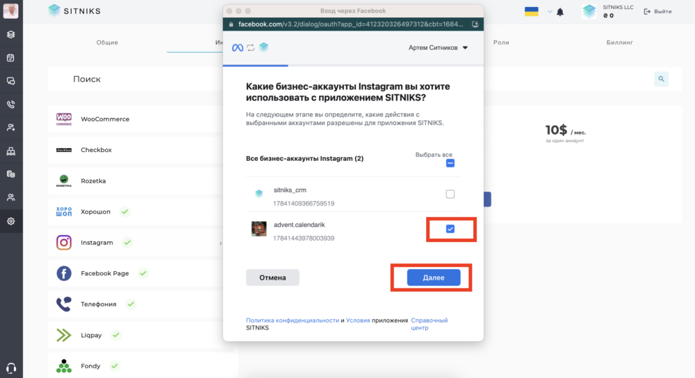Open the Instagram integration
This screenshot has width=695, height=378.
(136, 243)
